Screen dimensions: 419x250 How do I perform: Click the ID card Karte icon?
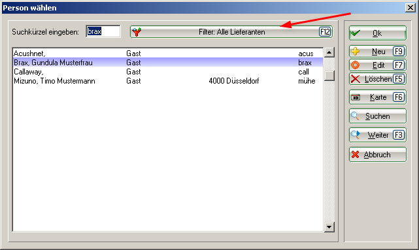tap(356, 97)
